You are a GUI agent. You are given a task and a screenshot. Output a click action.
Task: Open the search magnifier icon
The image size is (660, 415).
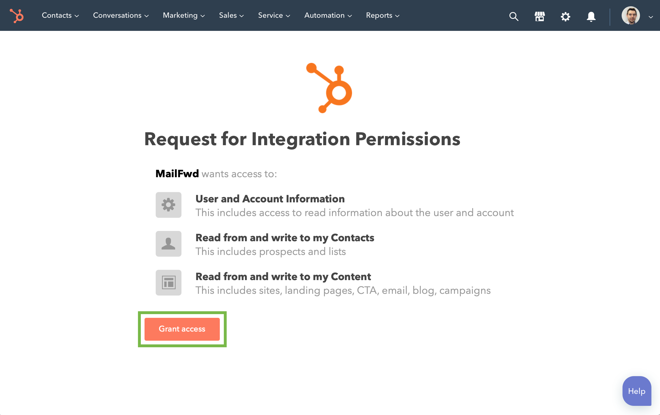click(514, 16)
